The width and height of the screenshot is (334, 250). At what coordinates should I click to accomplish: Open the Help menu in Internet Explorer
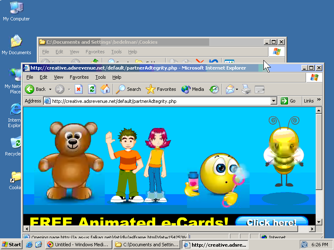pyautogui.click(x=117, y=77)
